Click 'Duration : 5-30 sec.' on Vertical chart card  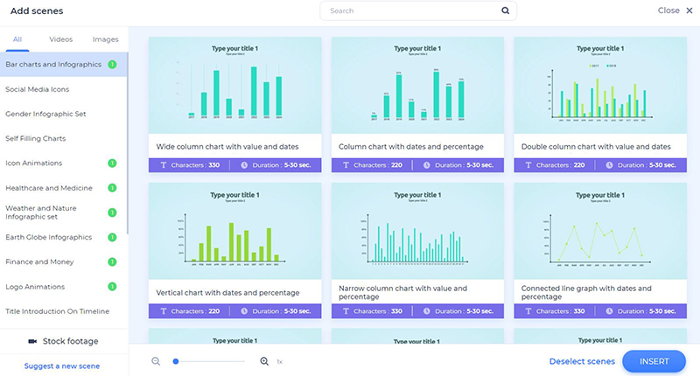tap(281, 311)
